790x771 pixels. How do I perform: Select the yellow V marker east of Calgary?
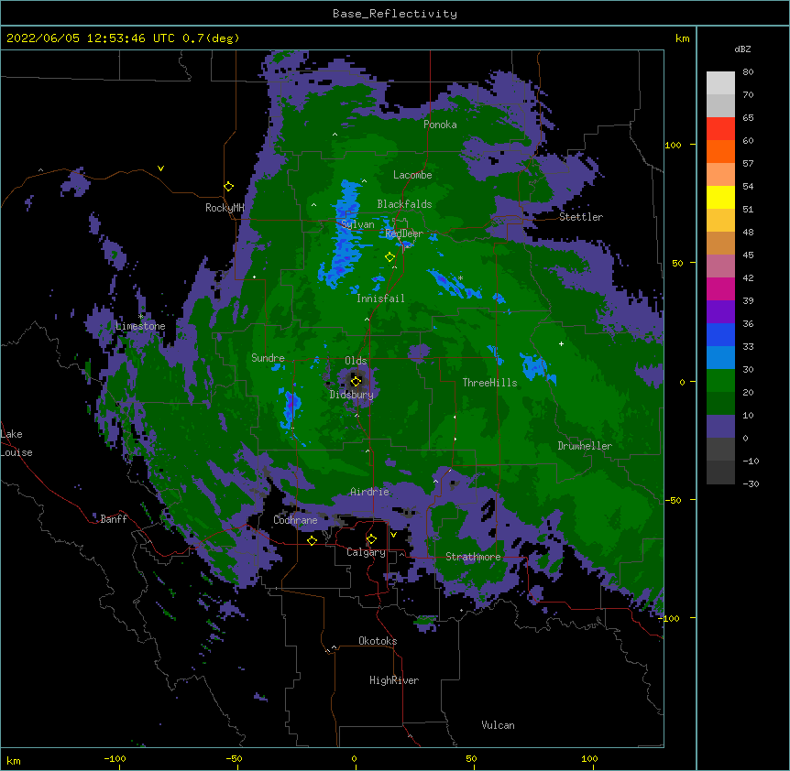[x=393, y=535]
